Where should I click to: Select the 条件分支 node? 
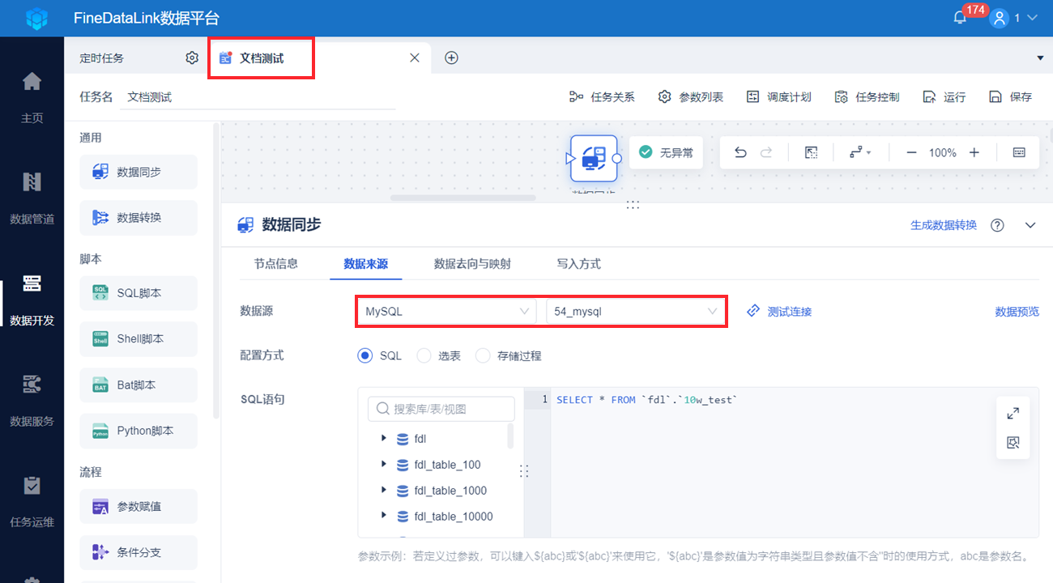139,552
